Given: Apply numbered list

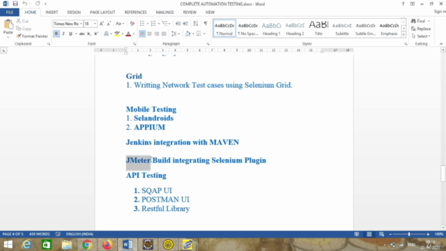Looking at the screenshot, I should tap(153, 24).
